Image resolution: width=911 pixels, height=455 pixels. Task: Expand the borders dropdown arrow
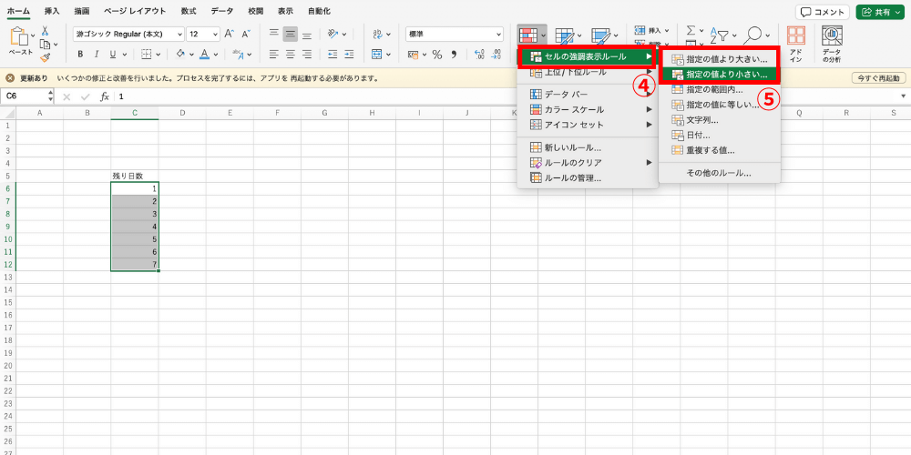click(x=159, y=55)
